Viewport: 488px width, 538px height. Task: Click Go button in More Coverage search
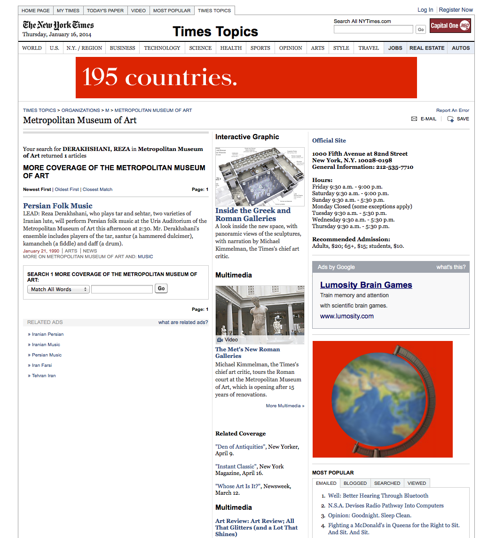point(161,289)
